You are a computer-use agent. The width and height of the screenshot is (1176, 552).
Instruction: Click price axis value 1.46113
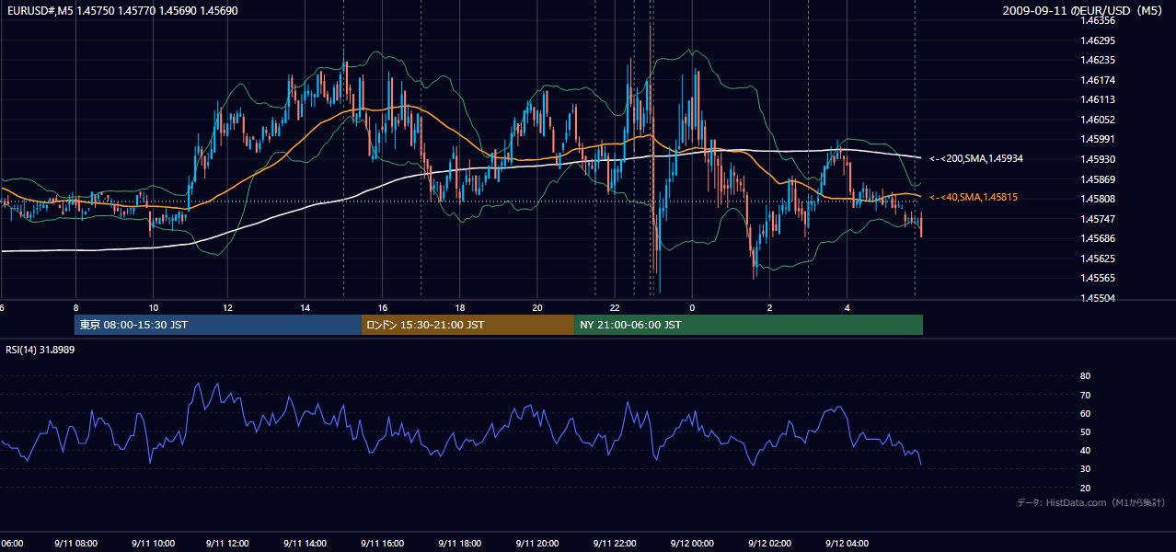(x=1098, y=99)
